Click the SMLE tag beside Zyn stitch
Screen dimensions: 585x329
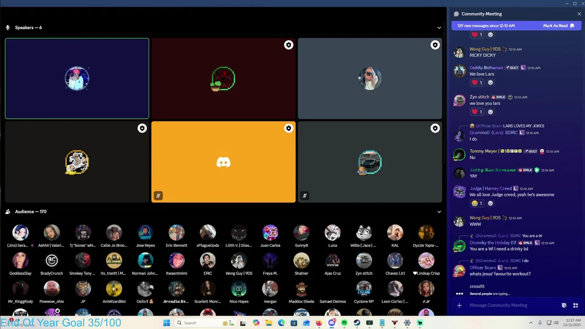pos(498,97)
